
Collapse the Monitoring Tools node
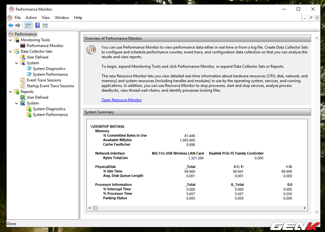click(x=11, y=40)
